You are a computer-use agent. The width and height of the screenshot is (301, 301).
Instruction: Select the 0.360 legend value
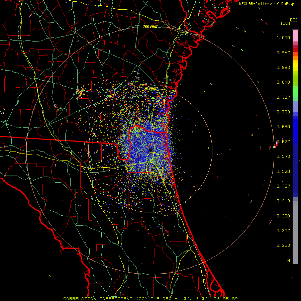click(283, 216)
